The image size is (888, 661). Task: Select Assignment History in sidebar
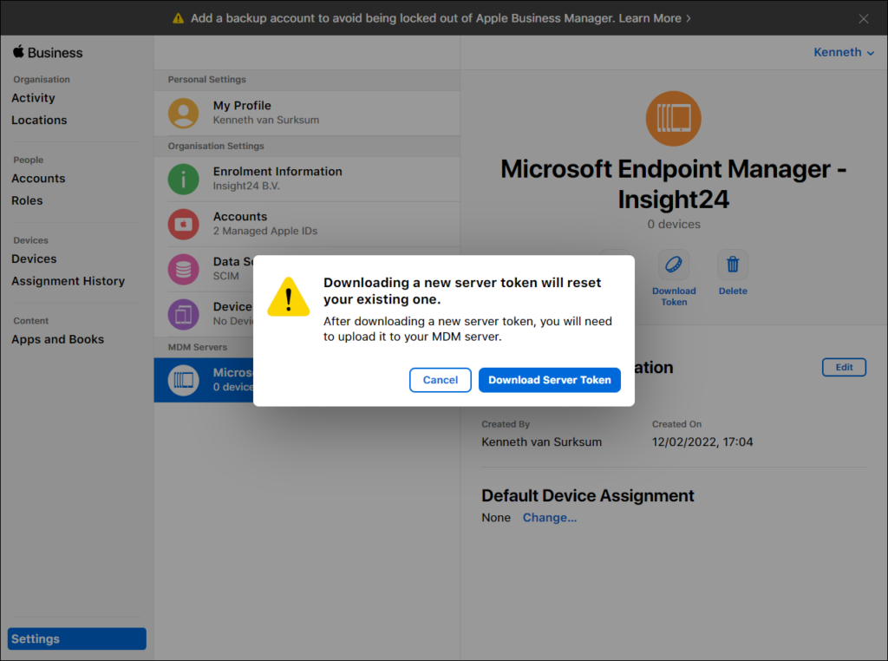68,281
